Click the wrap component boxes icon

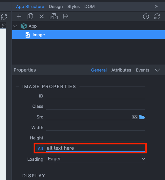pyautogui.click(x=54, y=16)
